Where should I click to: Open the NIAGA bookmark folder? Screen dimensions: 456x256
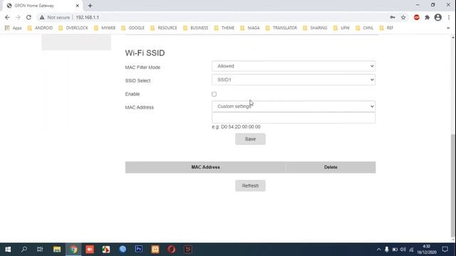250,28
